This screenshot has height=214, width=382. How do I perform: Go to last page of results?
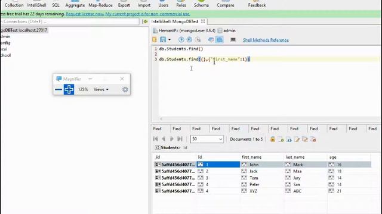click(x=180, y=139)
